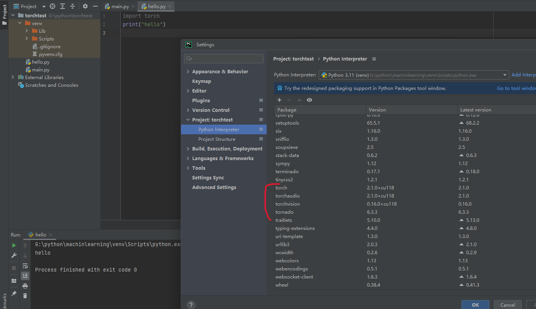
Task: Click minus icon to uninstall package
Action: pos(289,100)
